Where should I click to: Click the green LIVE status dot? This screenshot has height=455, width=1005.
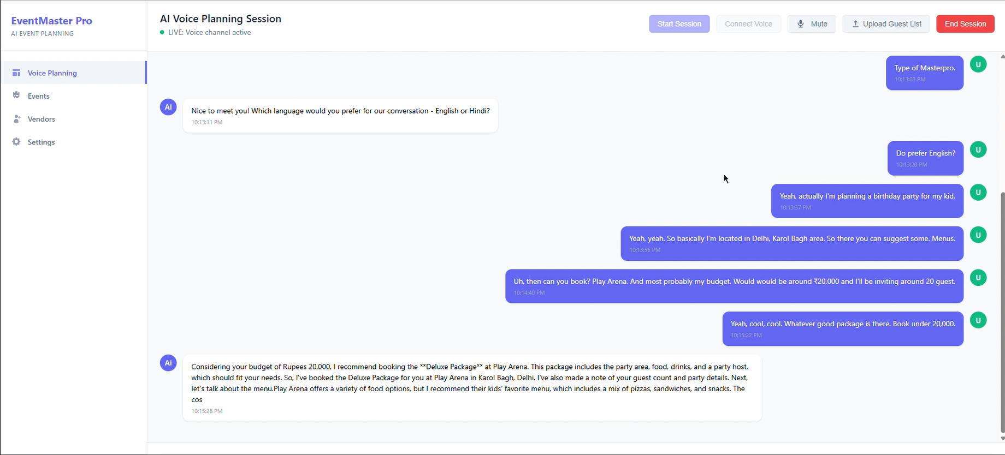coord(162,32)
